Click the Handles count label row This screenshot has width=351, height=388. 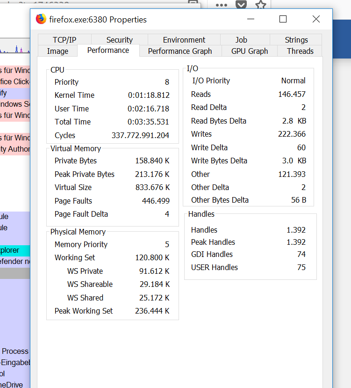tap(204, 230)
